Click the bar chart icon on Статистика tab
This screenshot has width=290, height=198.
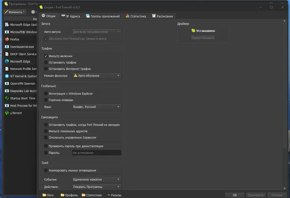tap(128, 16)
